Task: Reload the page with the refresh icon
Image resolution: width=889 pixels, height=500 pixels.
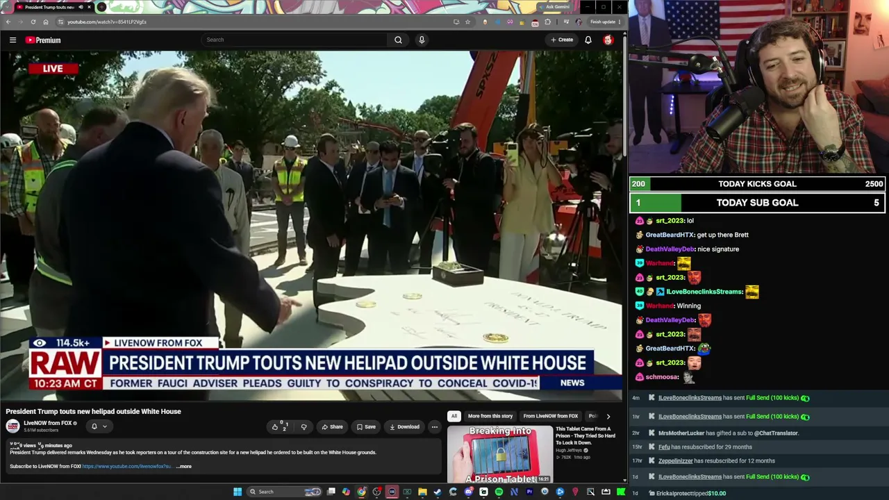Action: tap(33, 22)
